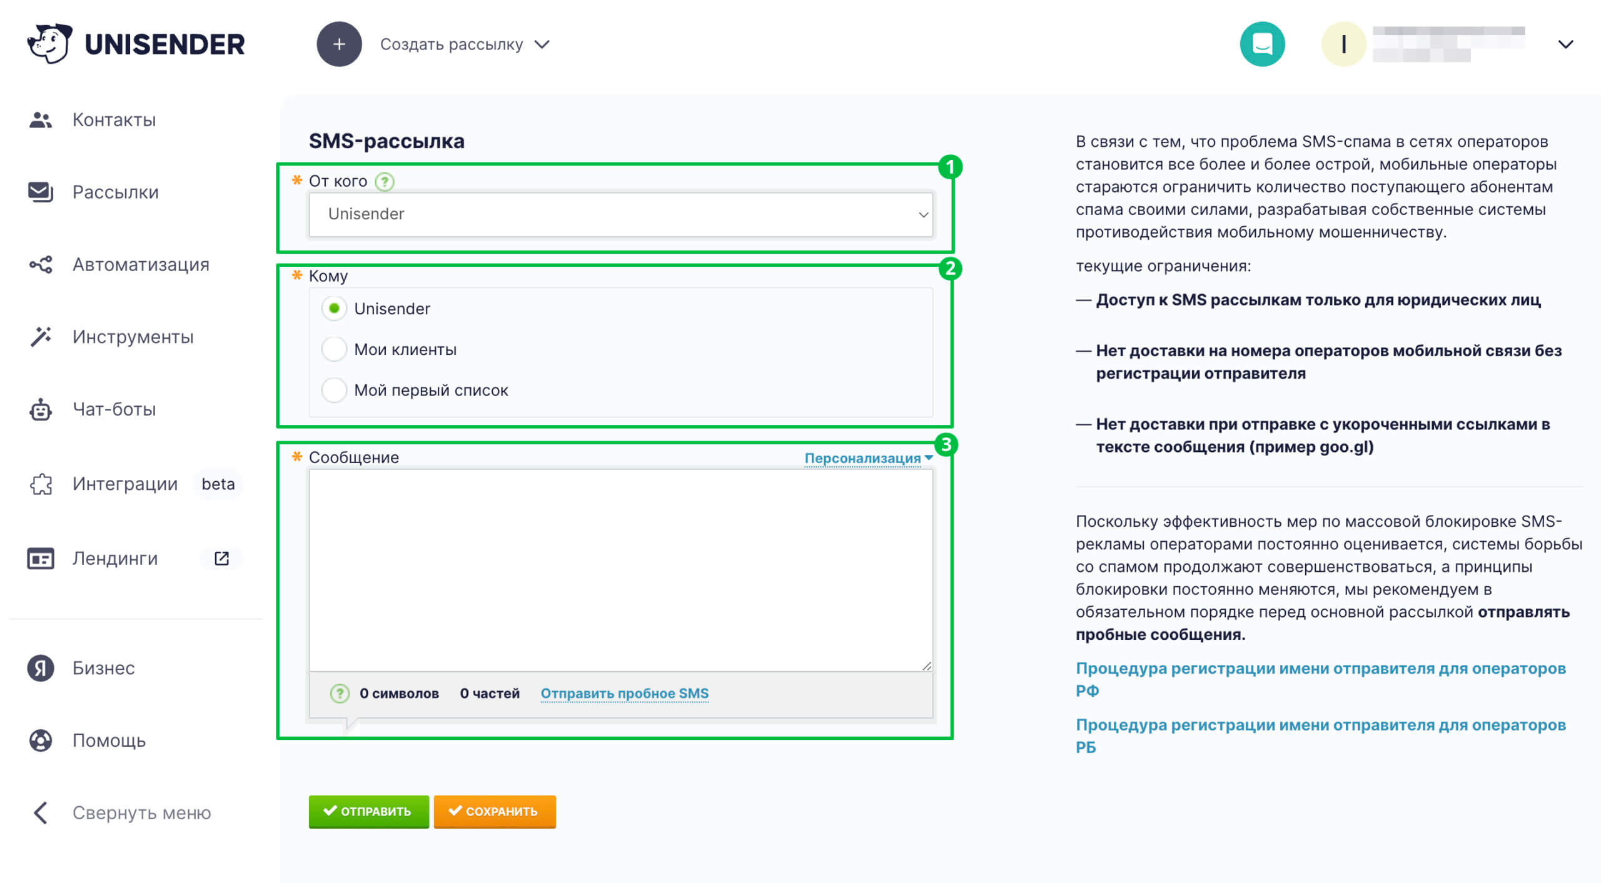1601x883 pixels.
Task: Click the help icon beside От кого
Action: tap(383, 181)
